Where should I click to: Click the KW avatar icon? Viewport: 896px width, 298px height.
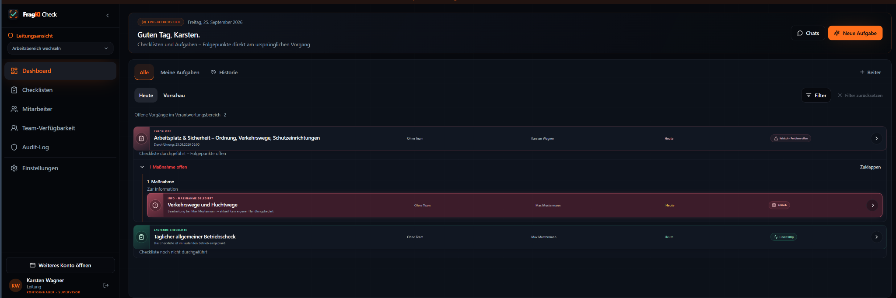tap(16, 286)
